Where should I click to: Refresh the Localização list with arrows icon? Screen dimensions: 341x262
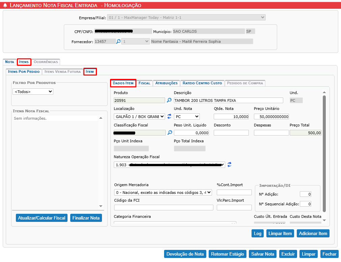tap(169, 116)
